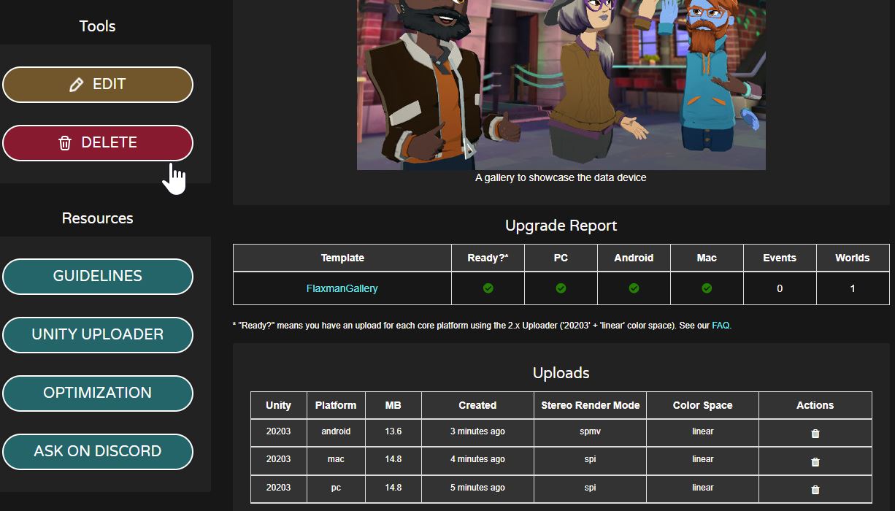895x511 pixels.
Task: Click the gallery preview image with avatars
Action: 561,84
